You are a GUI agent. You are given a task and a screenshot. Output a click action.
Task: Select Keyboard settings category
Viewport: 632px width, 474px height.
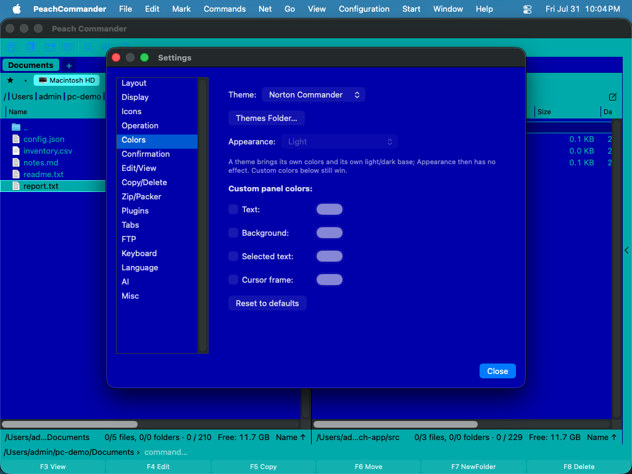(x=157, y=253)
